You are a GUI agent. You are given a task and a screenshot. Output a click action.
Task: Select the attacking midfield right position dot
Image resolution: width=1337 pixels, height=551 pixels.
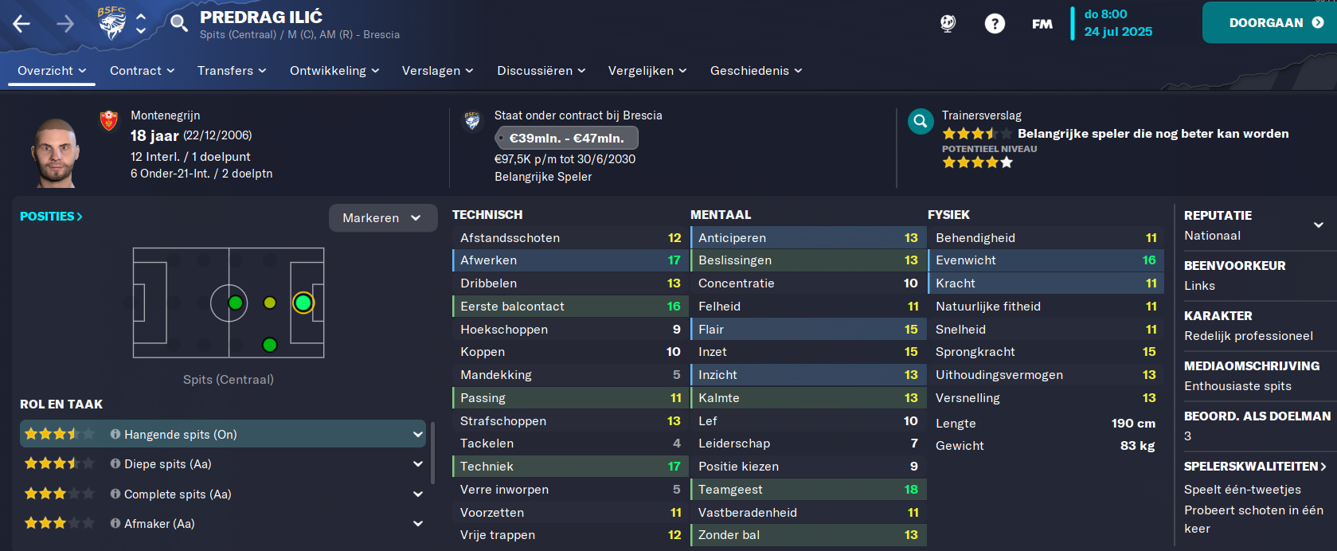pyautogui.click(x=270, y=345)
